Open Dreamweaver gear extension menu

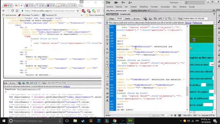point(123,2)
